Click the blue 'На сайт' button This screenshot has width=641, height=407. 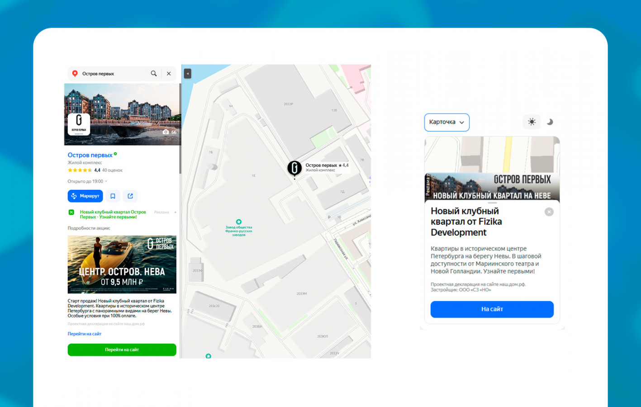[492, 309]
